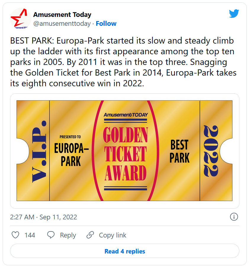Click the 2022 year on ticket image
The height and width of the screenshot is (268, 250).
[x=210, y=151]
